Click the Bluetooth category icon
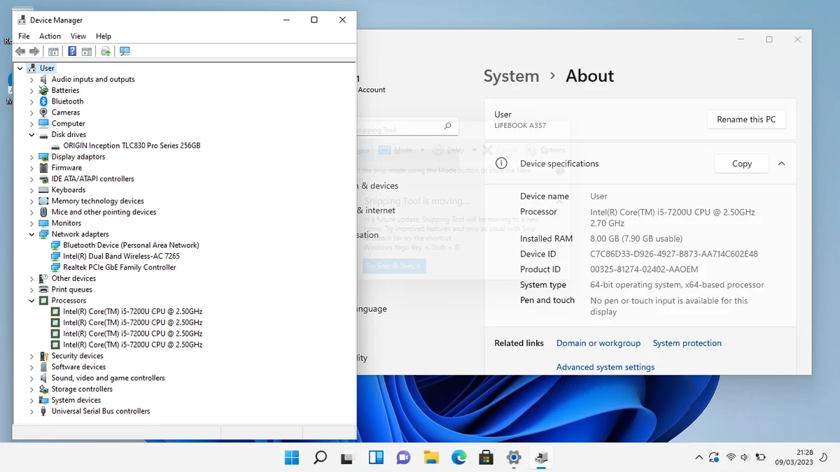This screenshot has width=840, height=472. [x=44, y=101]
